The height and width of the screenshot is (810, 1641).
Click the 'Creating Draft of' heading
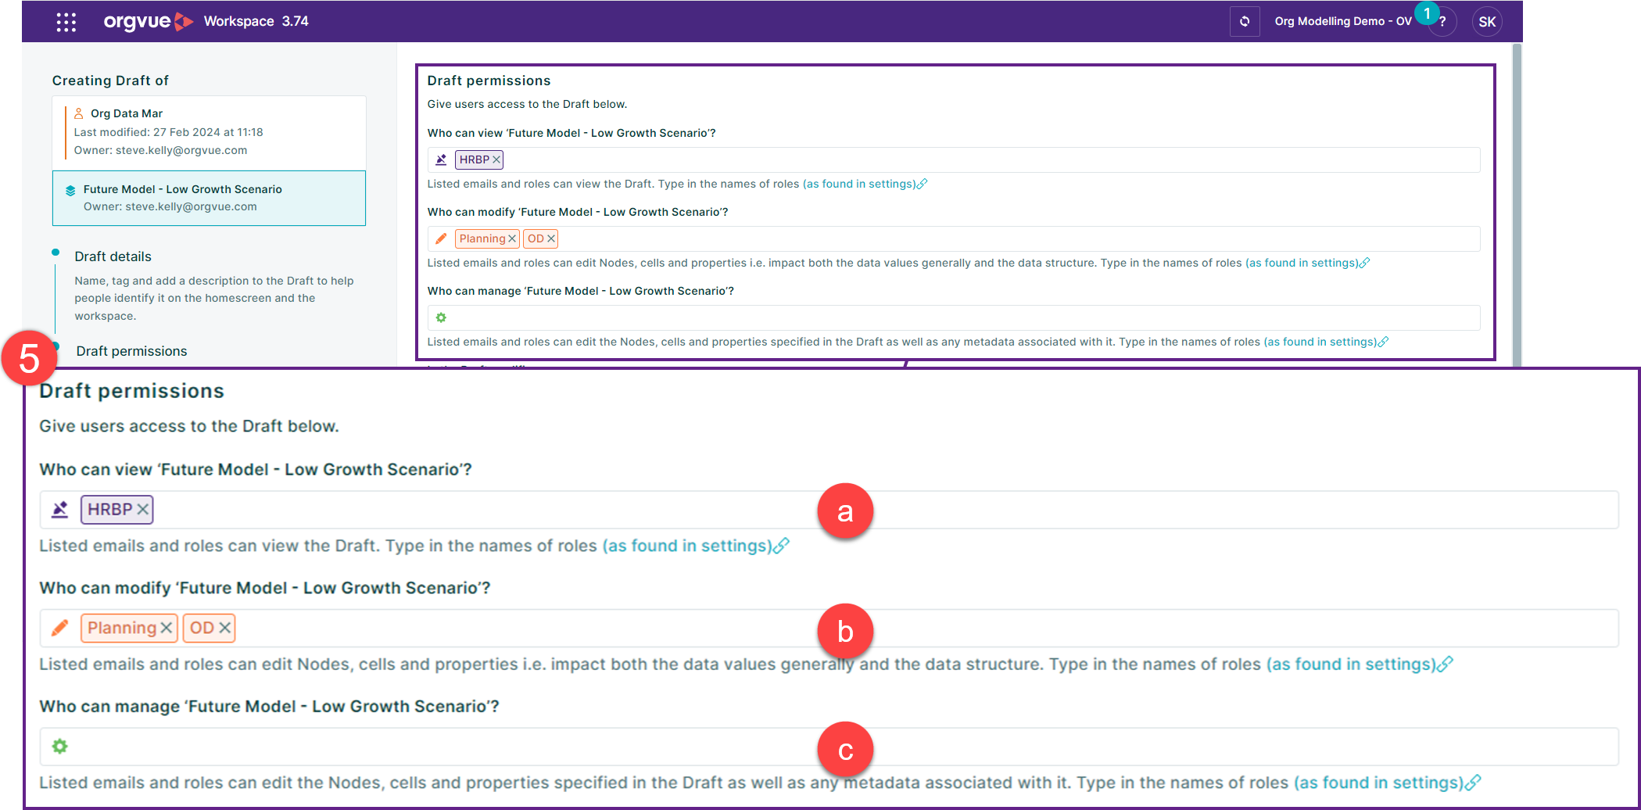tap(110, 81)
